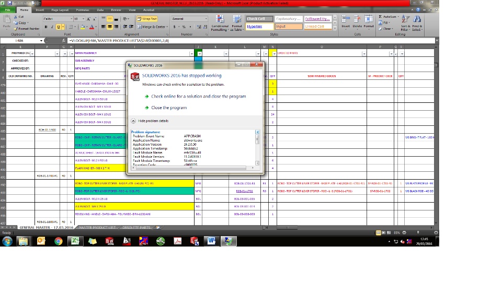502x282 pixels.
Task: Click the Insert Function fx icon
Action: click(63, 41)
